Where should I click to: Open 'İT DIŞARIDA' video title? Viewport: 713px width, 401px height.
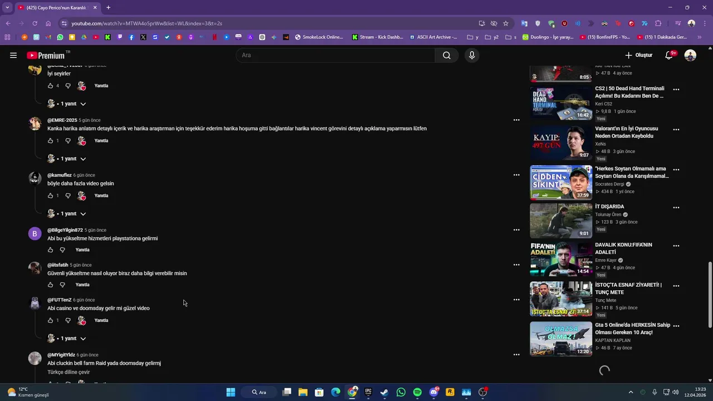click(x=609, y=207)
